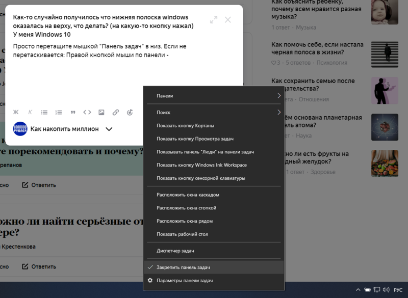
Task: Click the man silhouette thumbnail
Action: coord(385,90)
